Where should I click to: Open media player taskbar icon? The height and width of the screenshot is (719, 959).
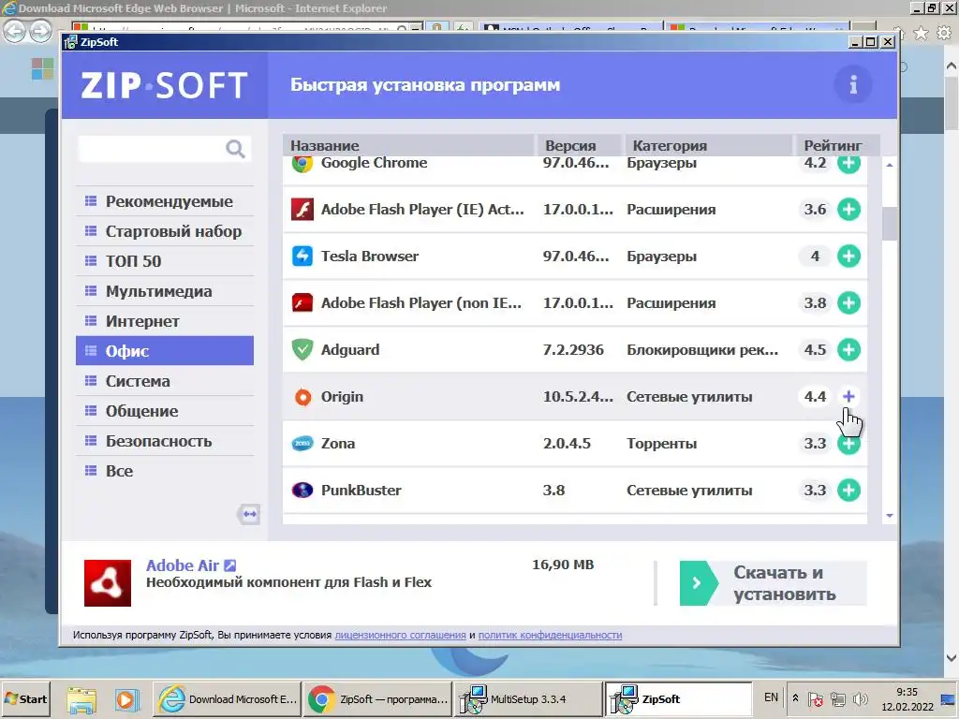pyautogui.click(x=126, y=699)
